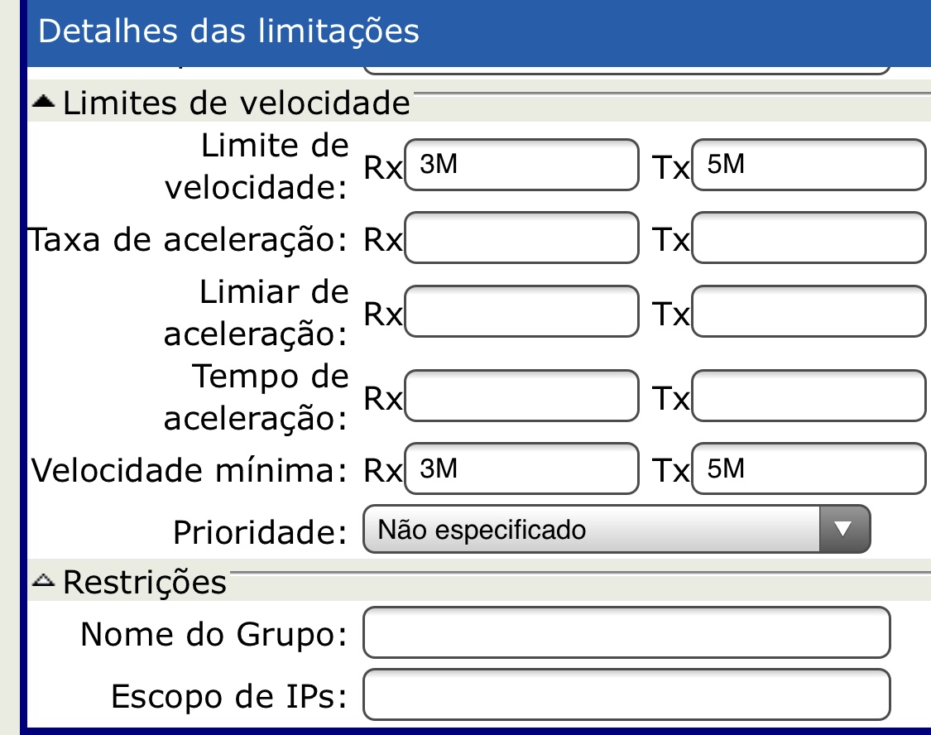This screenshot has height=735, width=931.
Task: Click the Nome do Grupo text field
Action: pos(626,633)
